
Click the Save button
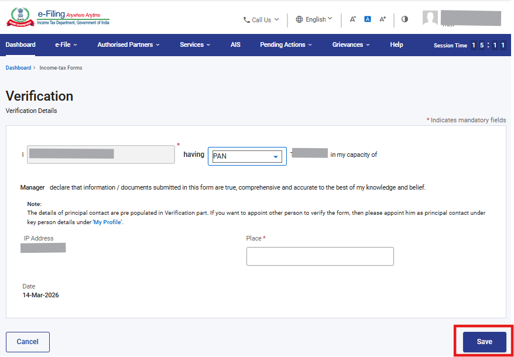click(x=485, y=342)
